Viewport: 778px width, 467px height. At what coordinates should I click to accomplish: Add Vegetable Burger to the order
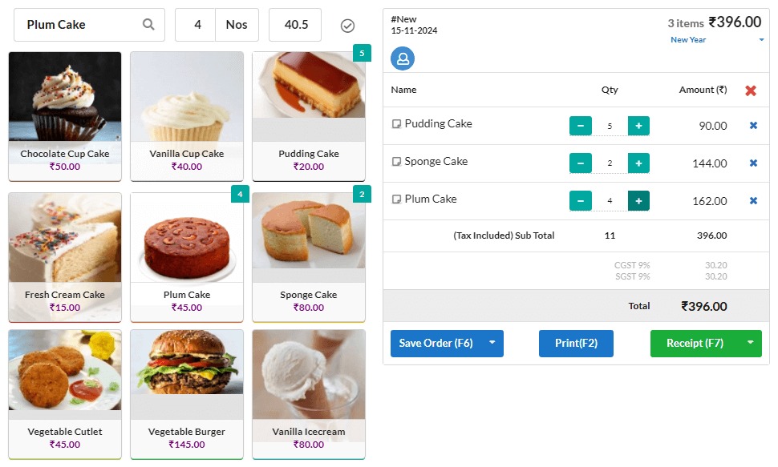pos(187,393)
